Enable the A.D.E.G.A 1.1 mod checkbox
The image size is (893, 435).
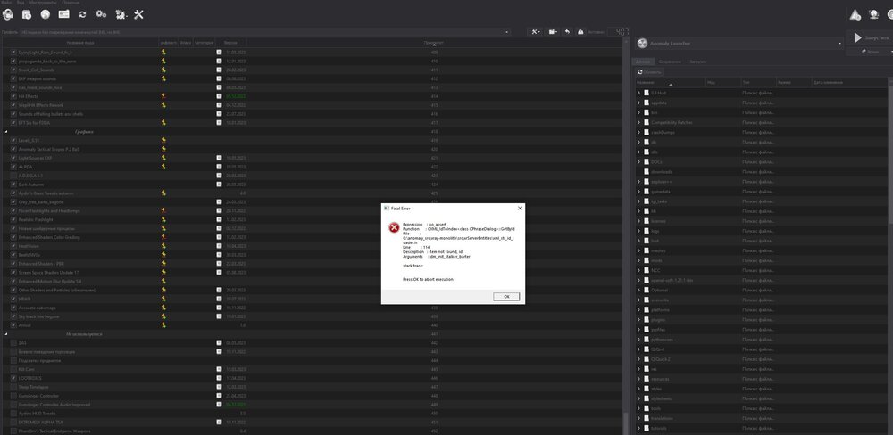(x=13, y=176)
